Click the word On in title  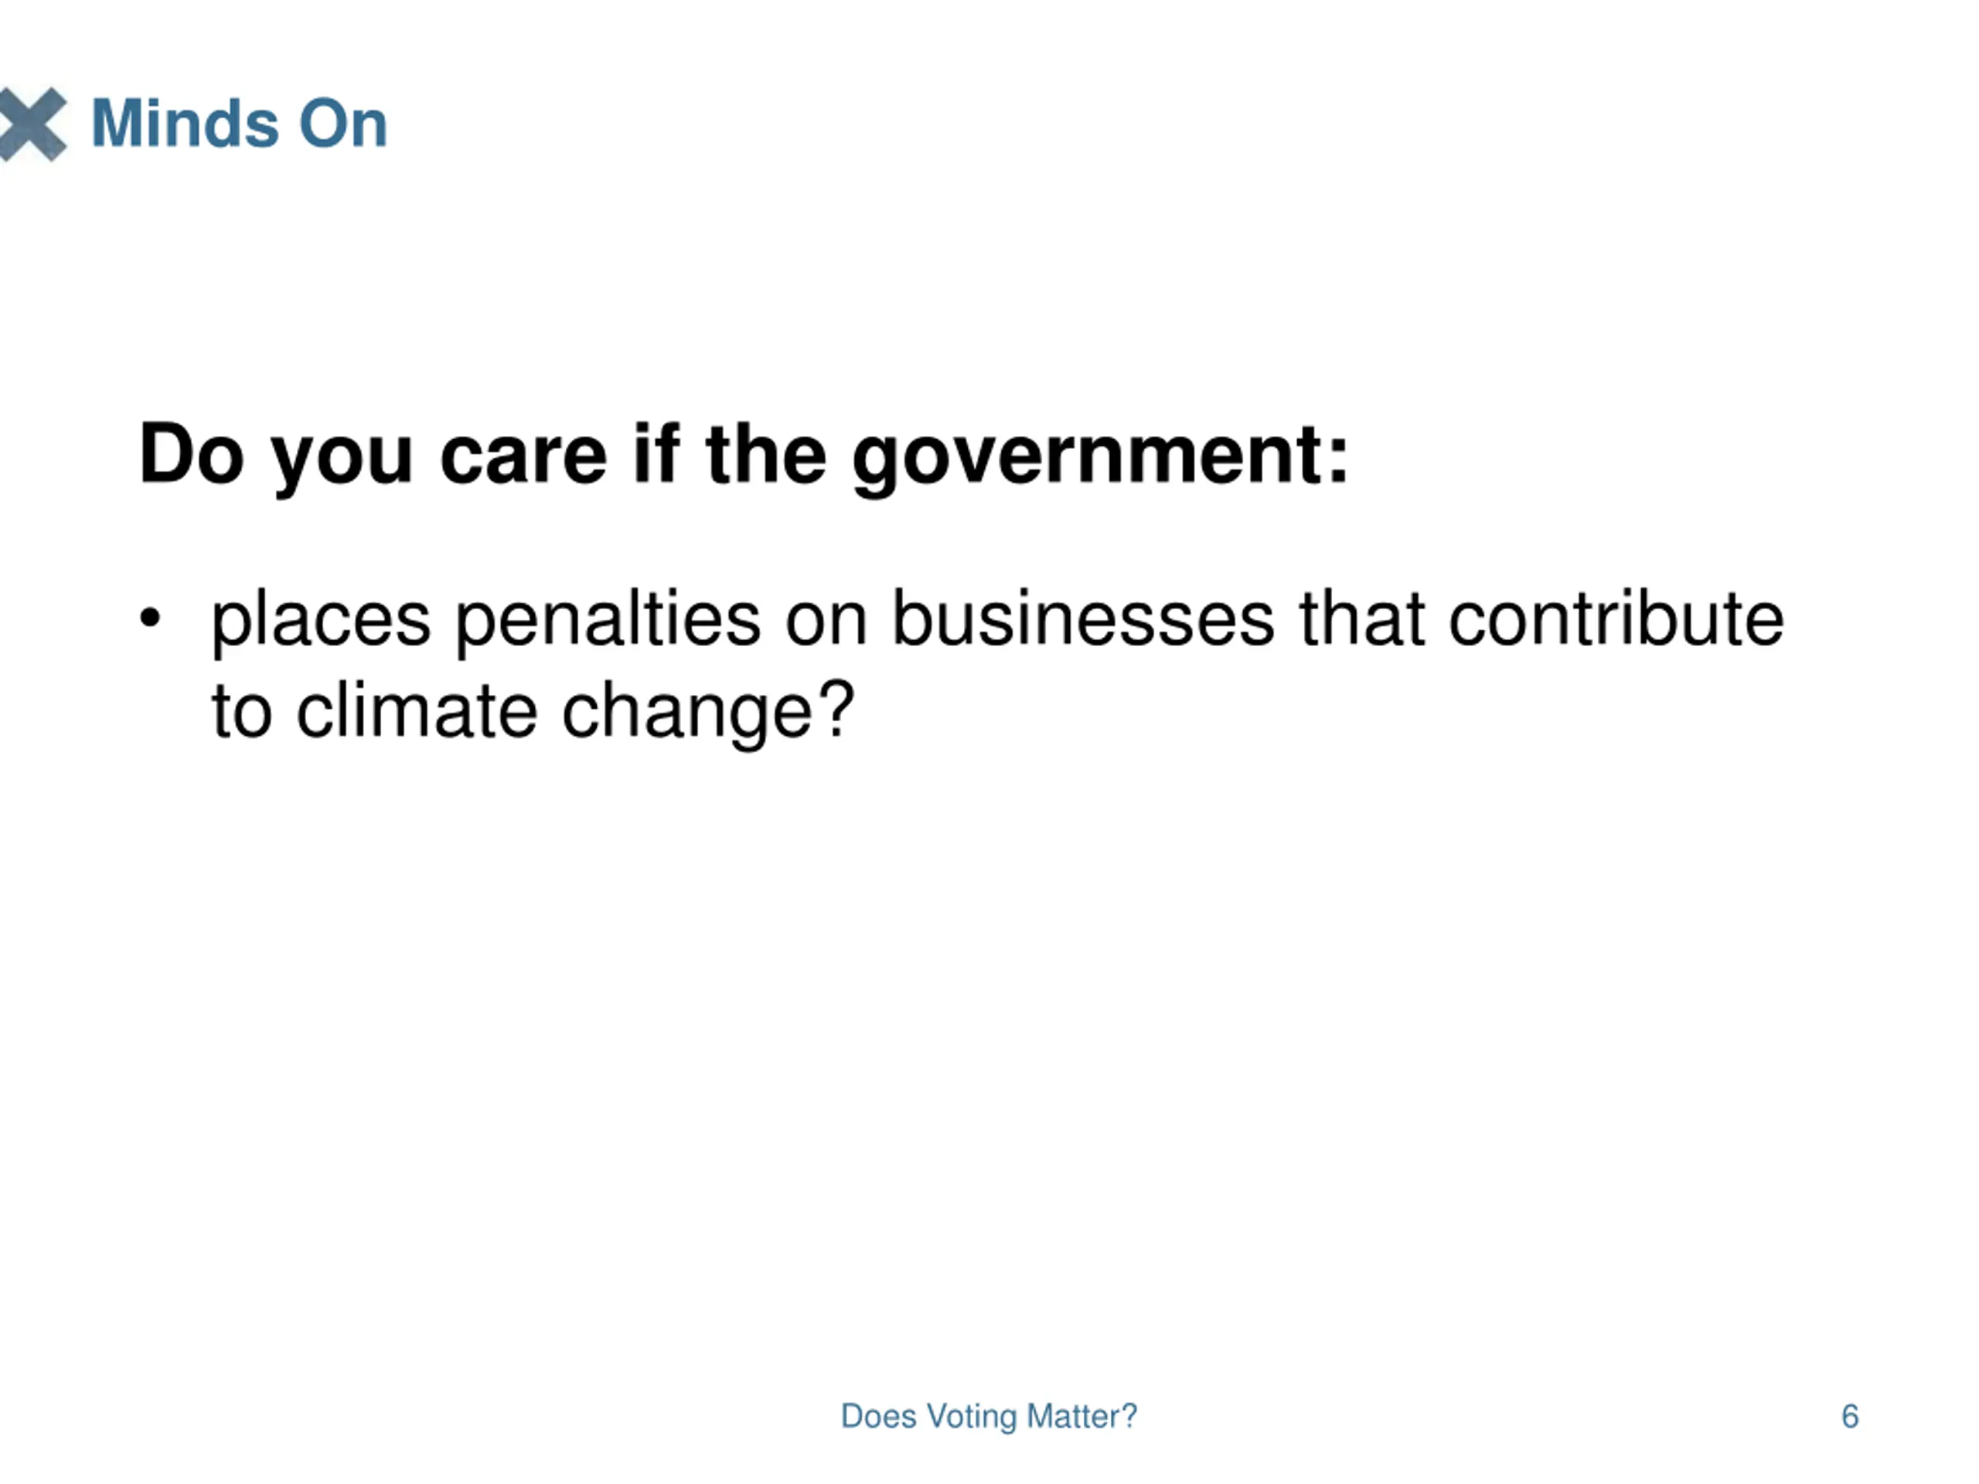[x=342, y=124]
